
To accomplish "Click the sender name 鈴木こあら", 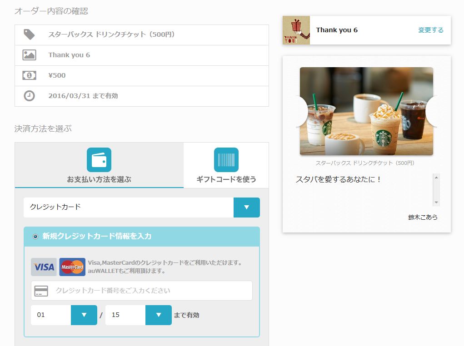I will 423,217.
